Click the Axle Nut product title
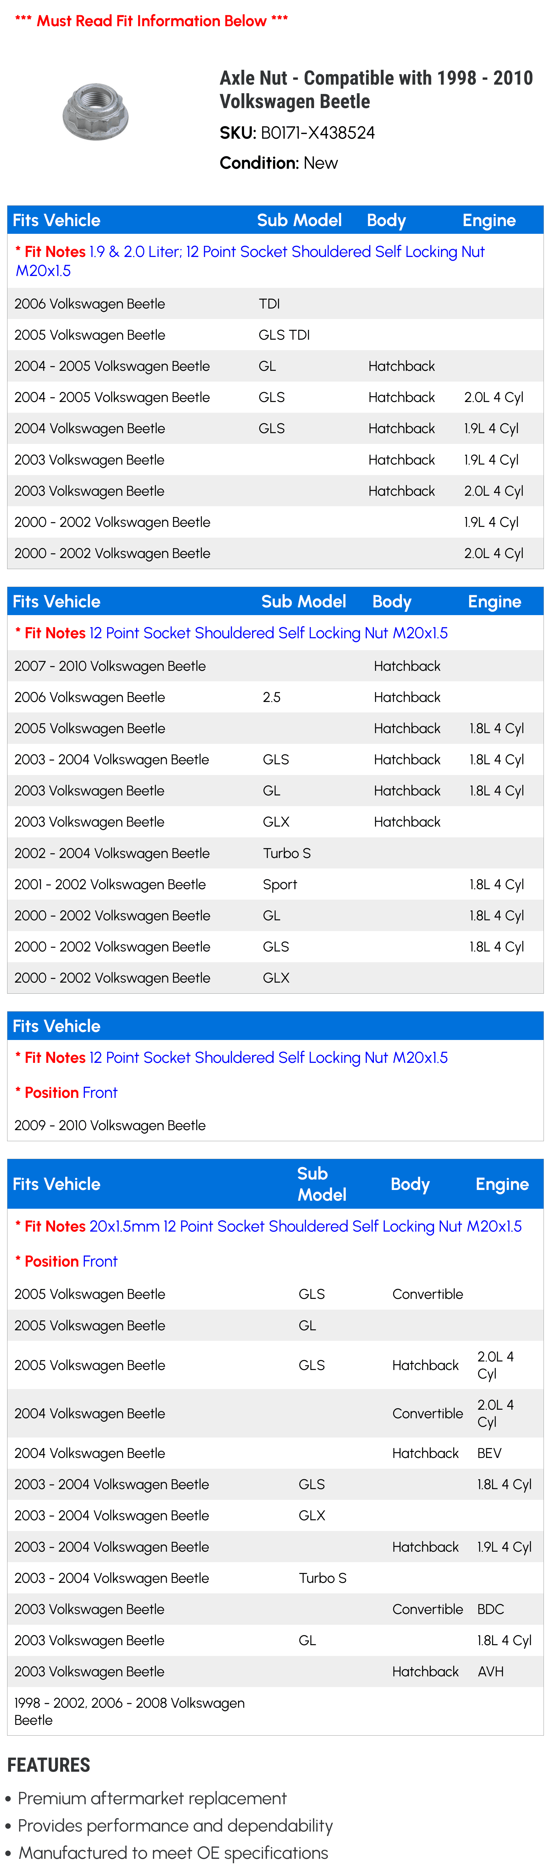Screen dimensions: 551x1874 (x=376, y=90)
